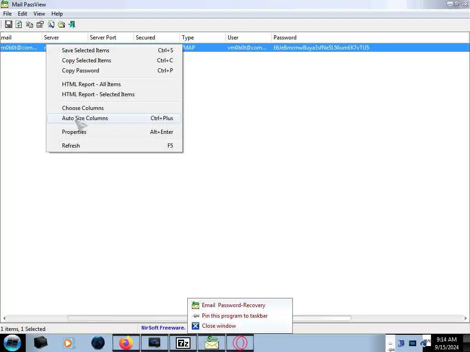Image resolution: width=470 pixels, height=352 pixels.
Task: Sort by the Password column header
Action: click(x=370, y=38)
